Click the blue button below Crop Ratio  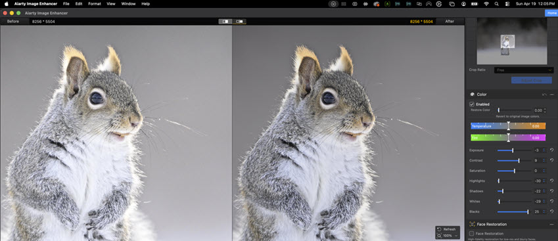pyautogui.click(x=532, y=80)
